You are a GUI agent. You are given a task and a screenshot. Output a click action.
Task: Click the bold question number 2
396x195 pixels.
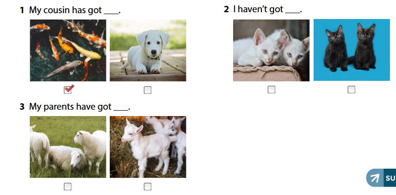pyautogui.click(x=226, y=9)
